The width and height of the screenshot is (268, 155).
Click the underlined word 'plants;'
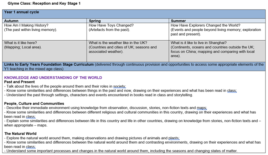click(174, 138)
